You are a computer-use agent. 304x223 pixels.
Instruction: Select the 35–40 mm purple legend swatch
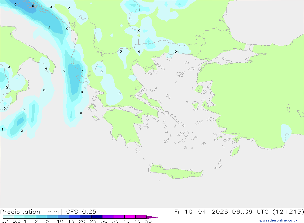[x=119, y=217]
